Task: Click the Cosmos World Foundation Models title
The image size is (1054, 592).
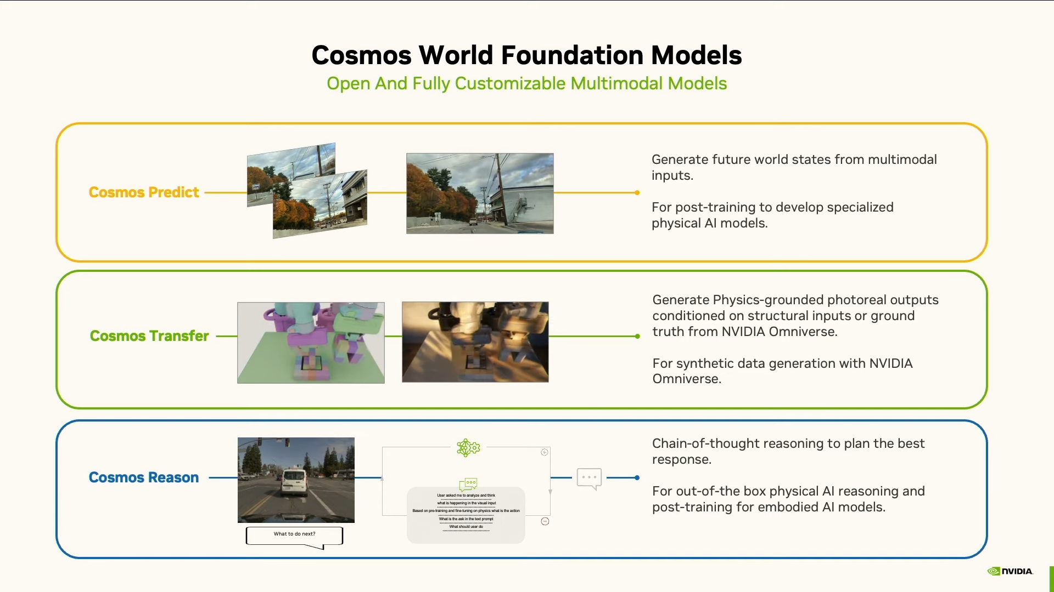Action: pos(526,55)
